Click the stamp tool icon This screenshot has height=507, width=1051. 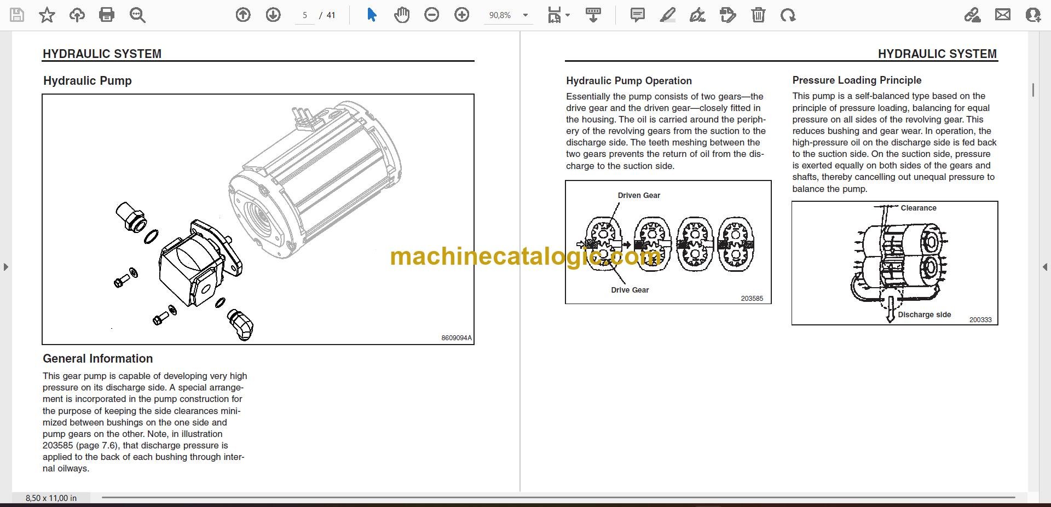[x=727, y=15]
